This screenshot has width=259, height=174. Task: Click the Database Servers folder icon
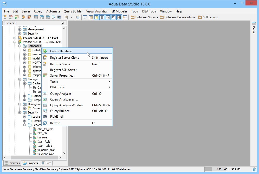[x=132, y=17]
